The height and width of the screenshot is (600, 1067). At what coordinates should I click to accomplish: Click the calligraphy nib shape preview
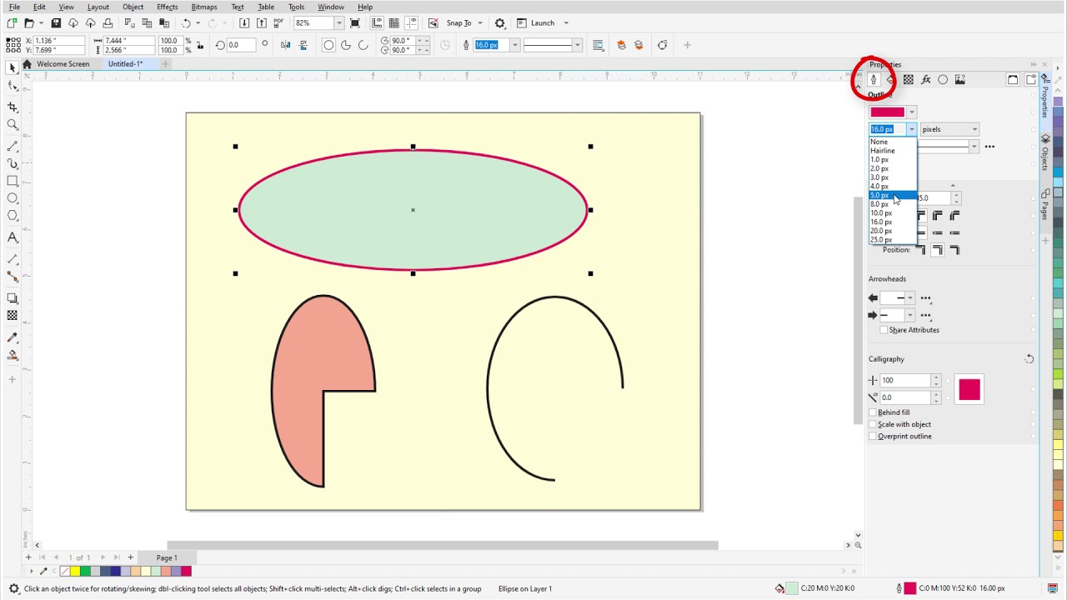[x=969, y=390]
